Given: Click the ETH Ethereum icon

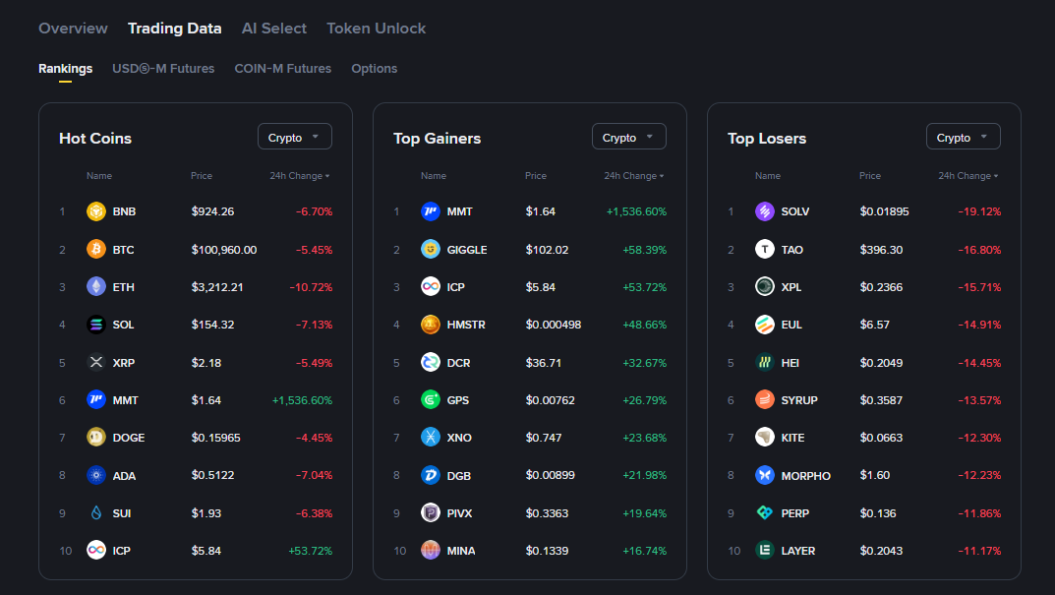Looking at the screenshot, I should (95, 287).
